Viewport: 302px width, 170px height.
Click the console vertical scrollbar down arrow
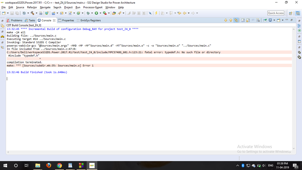pyautogui.click(x=294, y=149)
